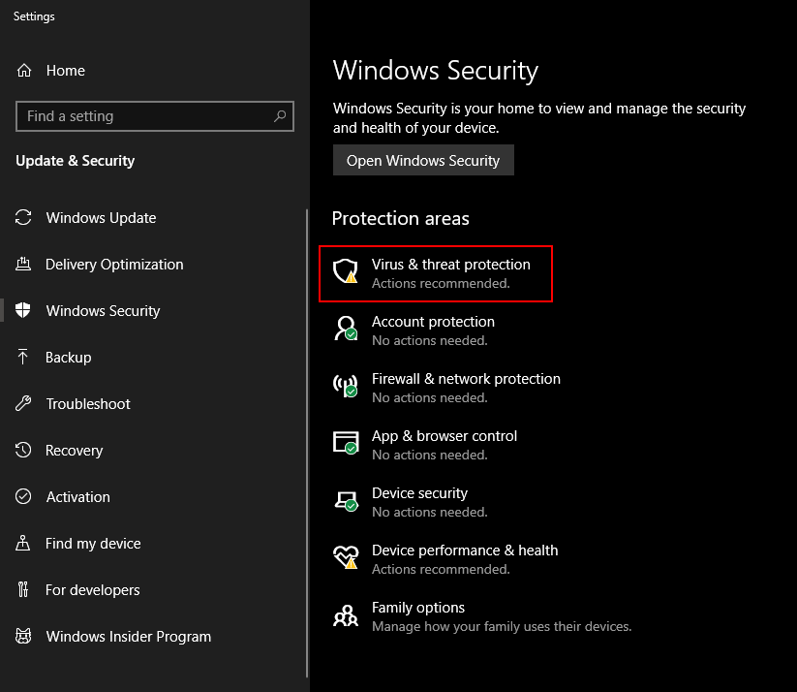The width and height of the screenshot is (797, 692).
Task: Click the Family options people icon
Action: pyautogui.click(x=346, y=615)
